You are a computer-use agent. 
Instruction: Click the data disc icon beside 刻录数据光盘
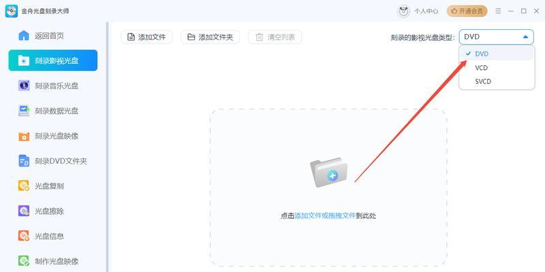[x=24, y=111]
